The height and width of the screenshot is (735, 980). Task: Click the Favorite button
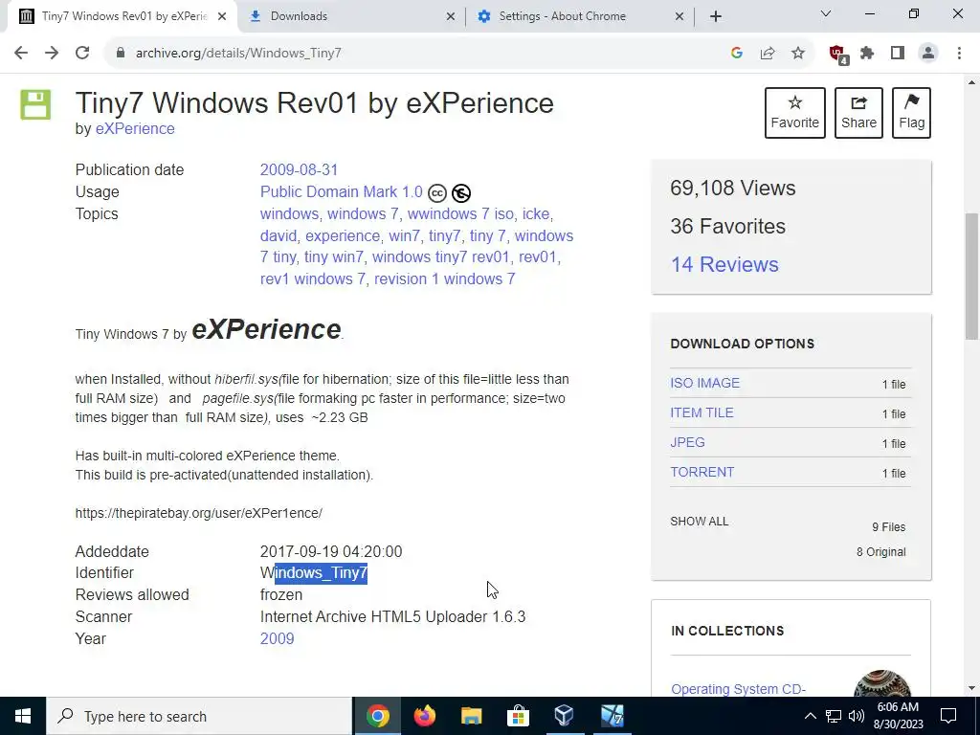[795, 113]
